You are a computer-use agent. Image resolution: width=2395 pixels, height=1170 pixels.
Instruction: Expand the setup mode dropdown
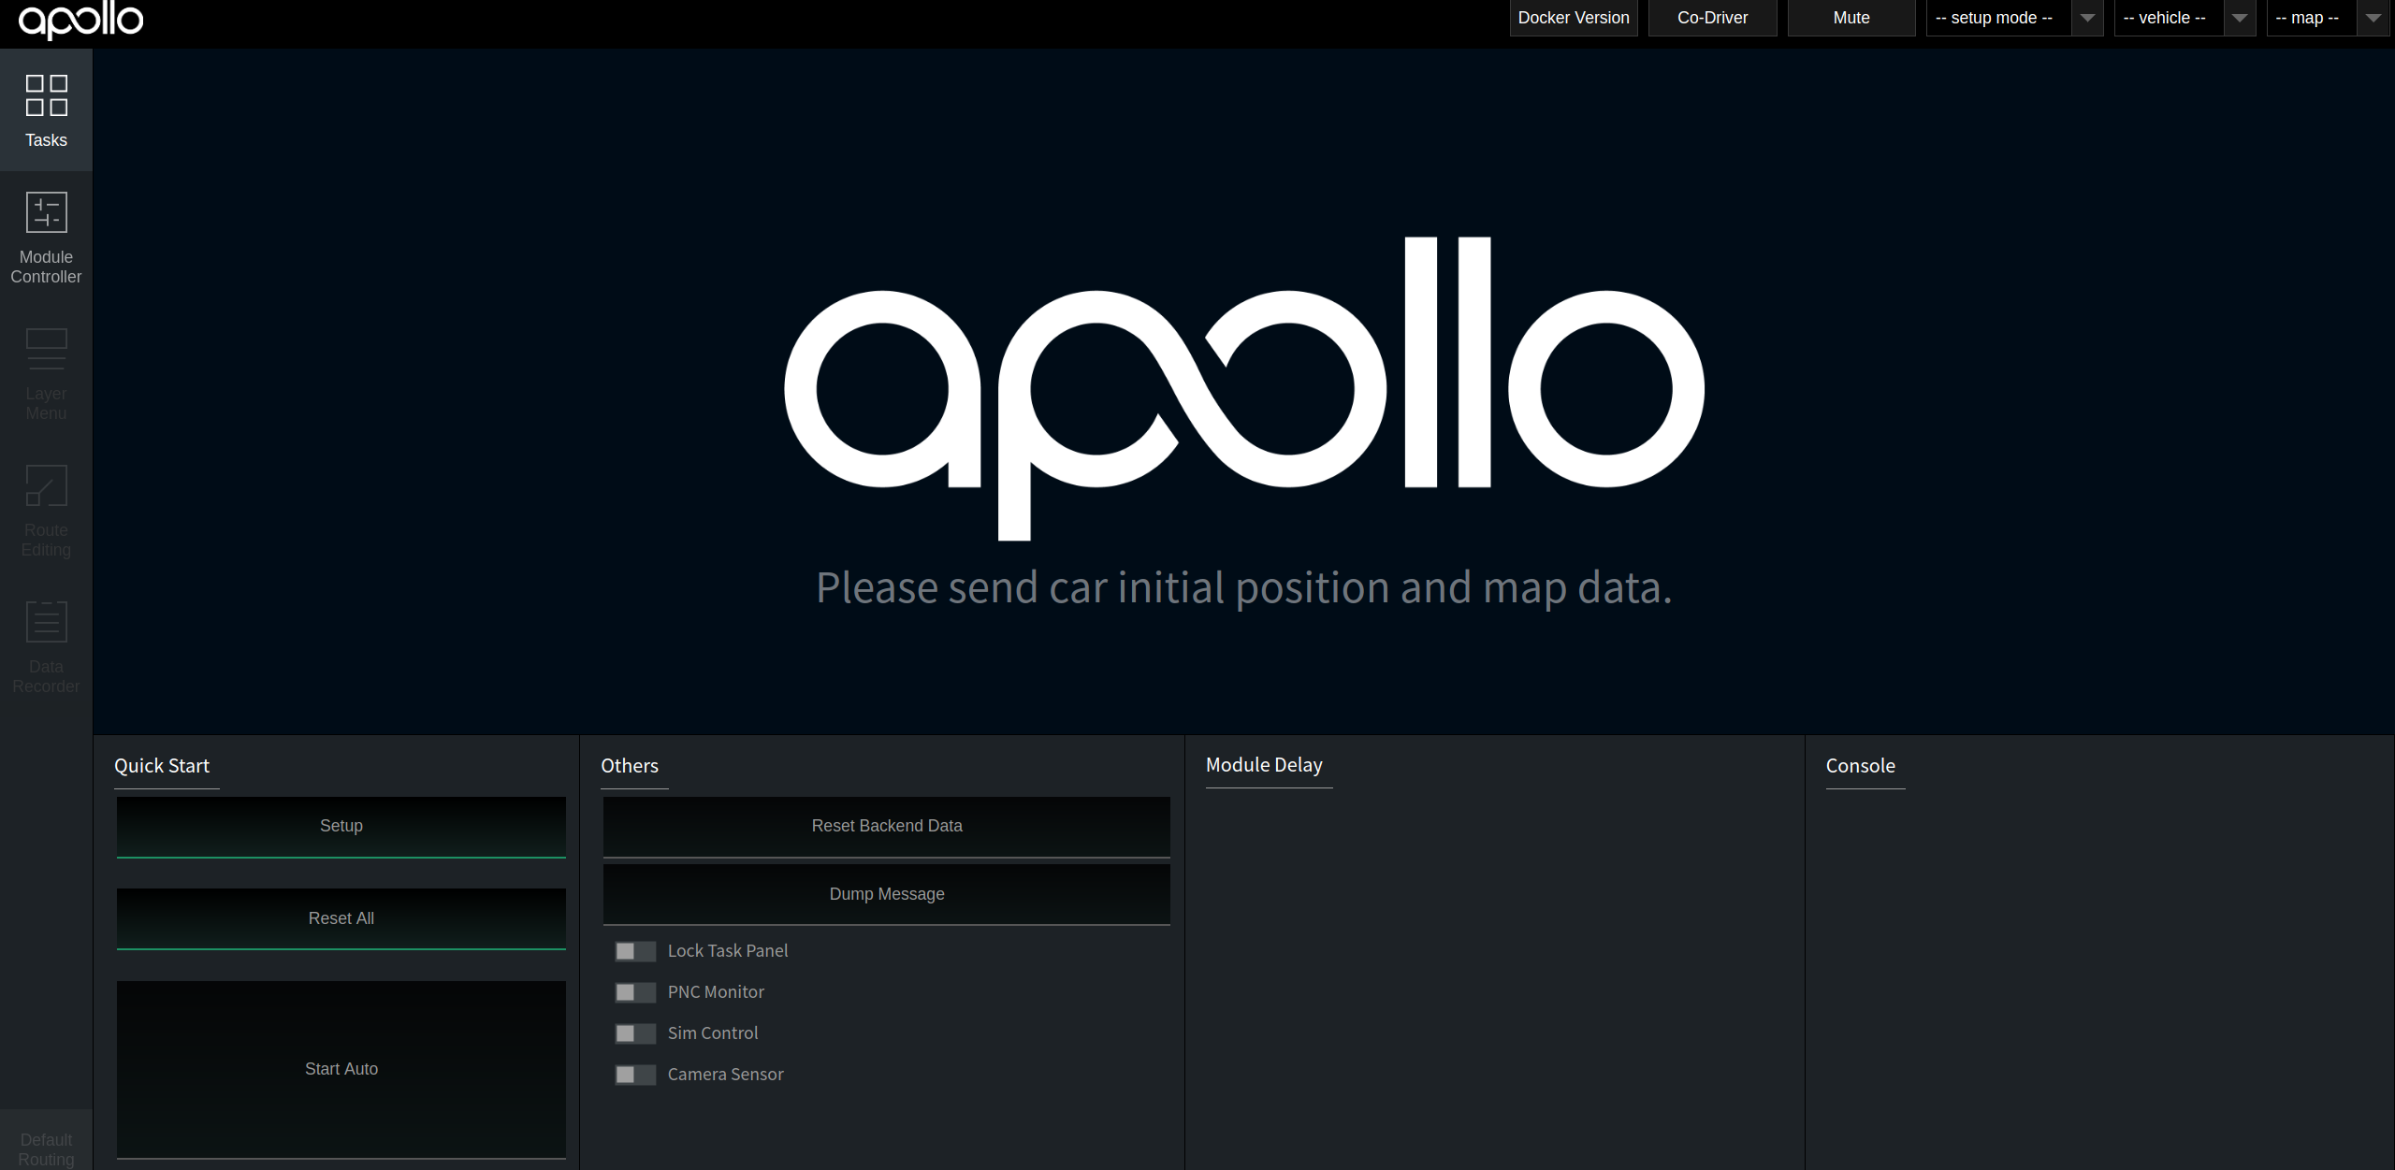2013,18
